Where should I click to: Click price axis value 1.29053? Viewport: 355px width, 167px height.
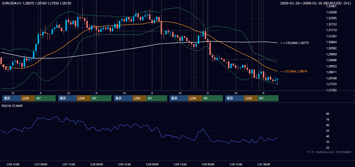[331, 66]
